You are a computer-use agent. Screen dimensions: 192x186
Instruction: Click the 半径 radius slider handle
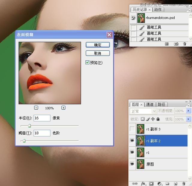pyautogui.click(x=29, y=126)
